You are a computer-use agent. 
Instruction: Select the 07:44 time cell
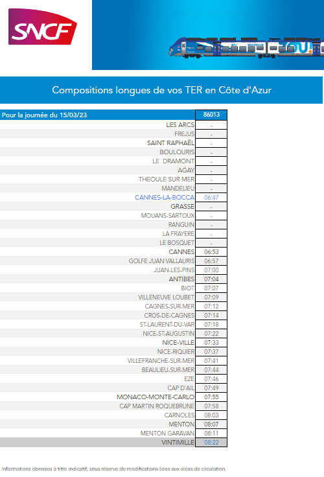[211, 370]
